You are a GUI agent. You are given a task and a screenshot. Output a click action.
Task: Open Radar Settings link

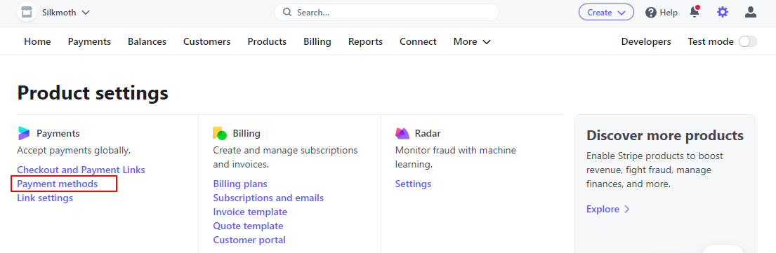point(413,184)
